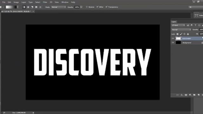Click the Layers panel Opacity value field

tap(201, 29)
